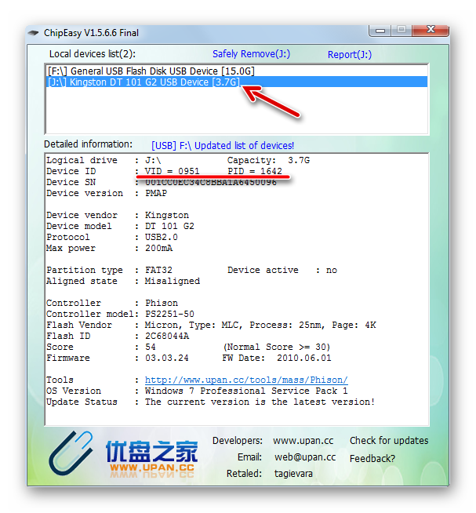Image resolution: width=476 pixels, height=513 pixels.
Task: Minimize the ChipEasy window
Action: click(x=380, y=31)
